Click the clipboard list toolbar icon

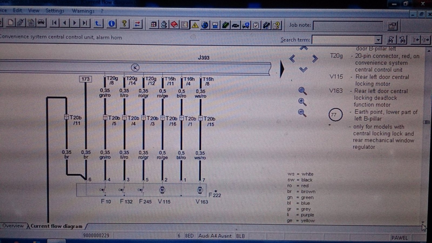coord(31,23)
